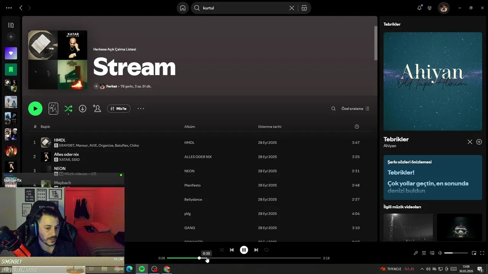
Task: Sort by the Eklenme tarihi column
Action: tap(270, 127)
